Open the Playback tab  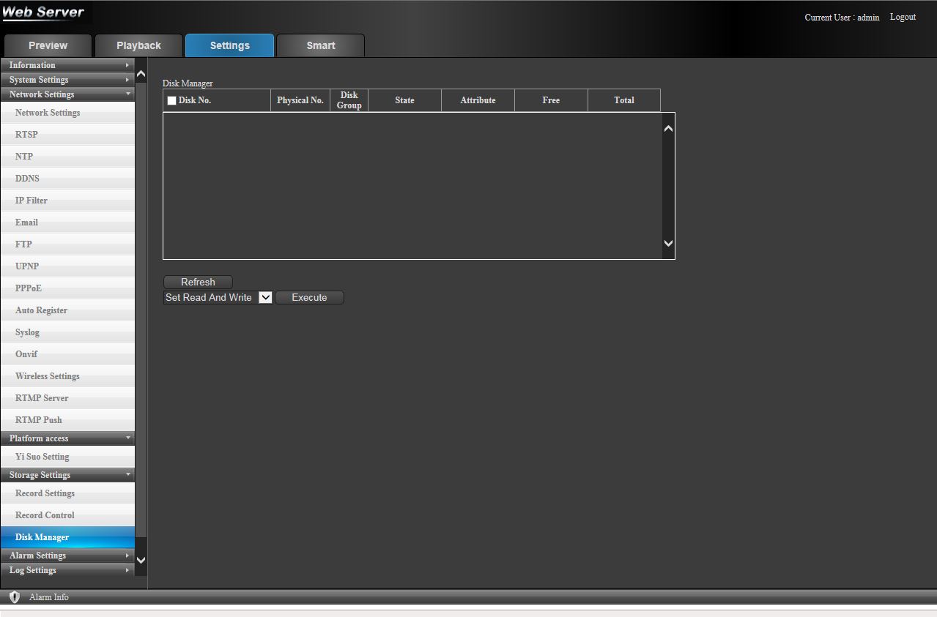click(138, 45)
